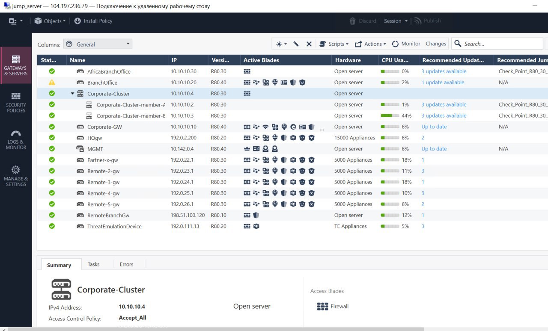
Task: Click the large cluster icon in Summary panel
Action: pyautogui.click(x=61, y=290)
